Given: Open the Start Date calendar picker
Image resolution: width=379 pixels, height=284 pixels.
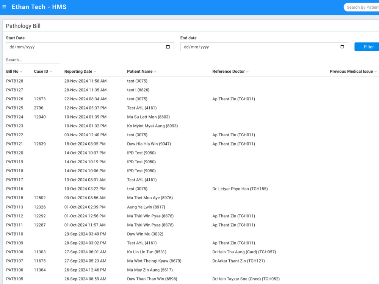Looking at the screenshot, I should pos(168,47).
